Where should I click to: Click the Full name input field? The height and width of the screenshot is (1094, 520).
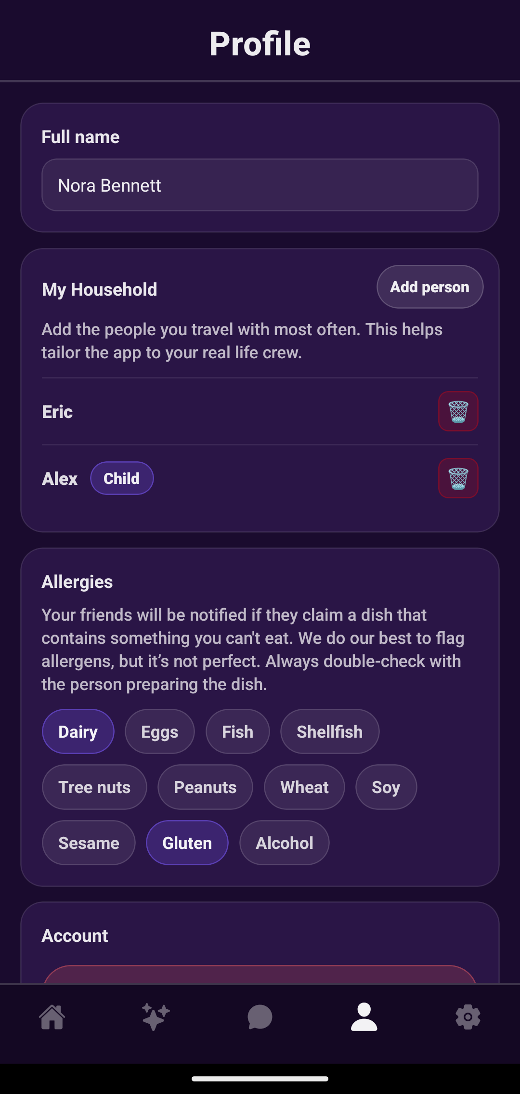tap(260, 185)
